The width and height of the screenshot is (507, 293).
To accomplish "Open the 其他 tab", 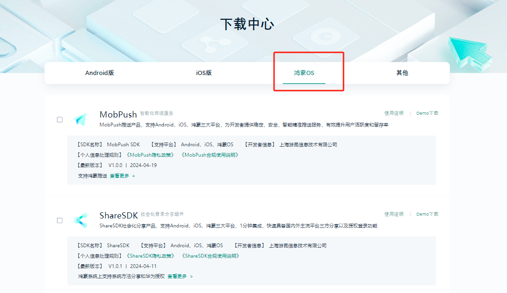I will pyautogui.click(x=402, y=72).
